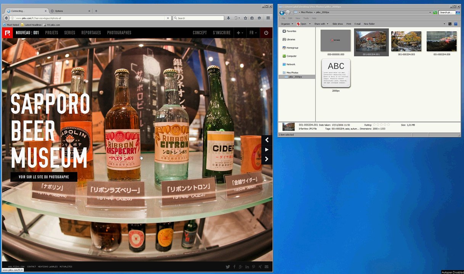Select thumbnail 001-000204.005

point(406,43)
